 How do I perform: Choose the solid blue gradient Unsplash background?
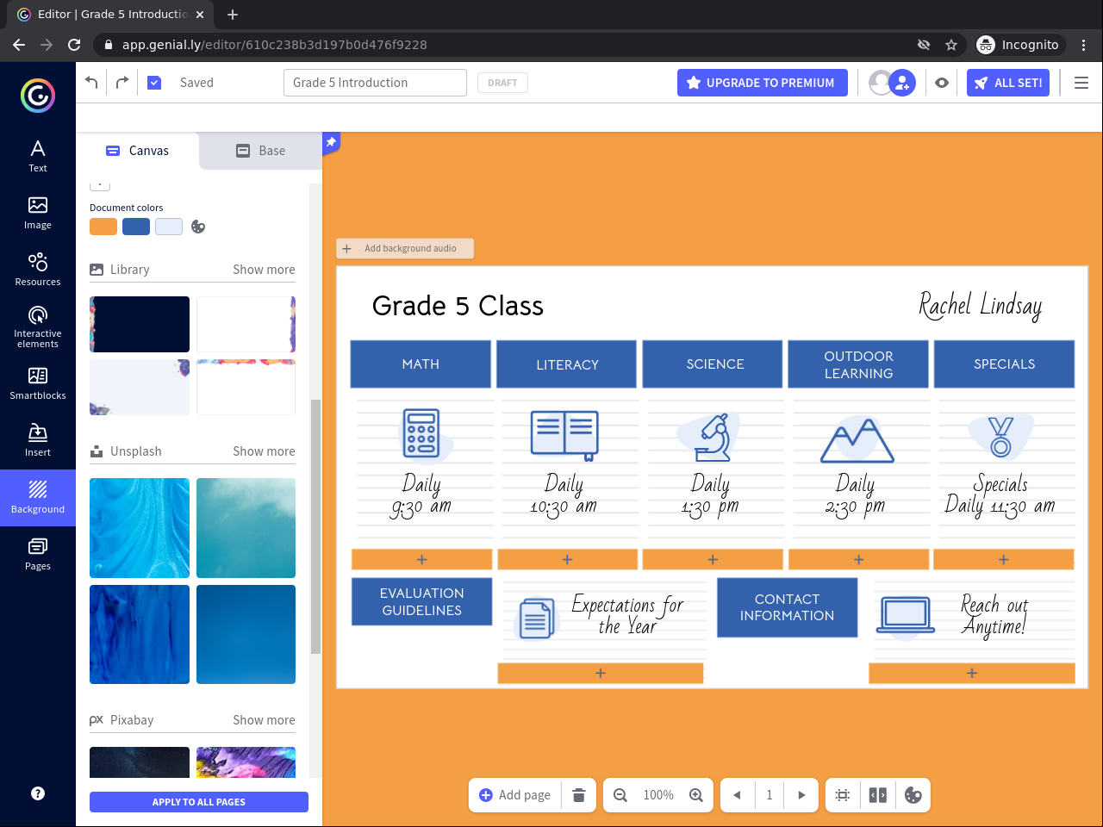[x=246, y=635]
